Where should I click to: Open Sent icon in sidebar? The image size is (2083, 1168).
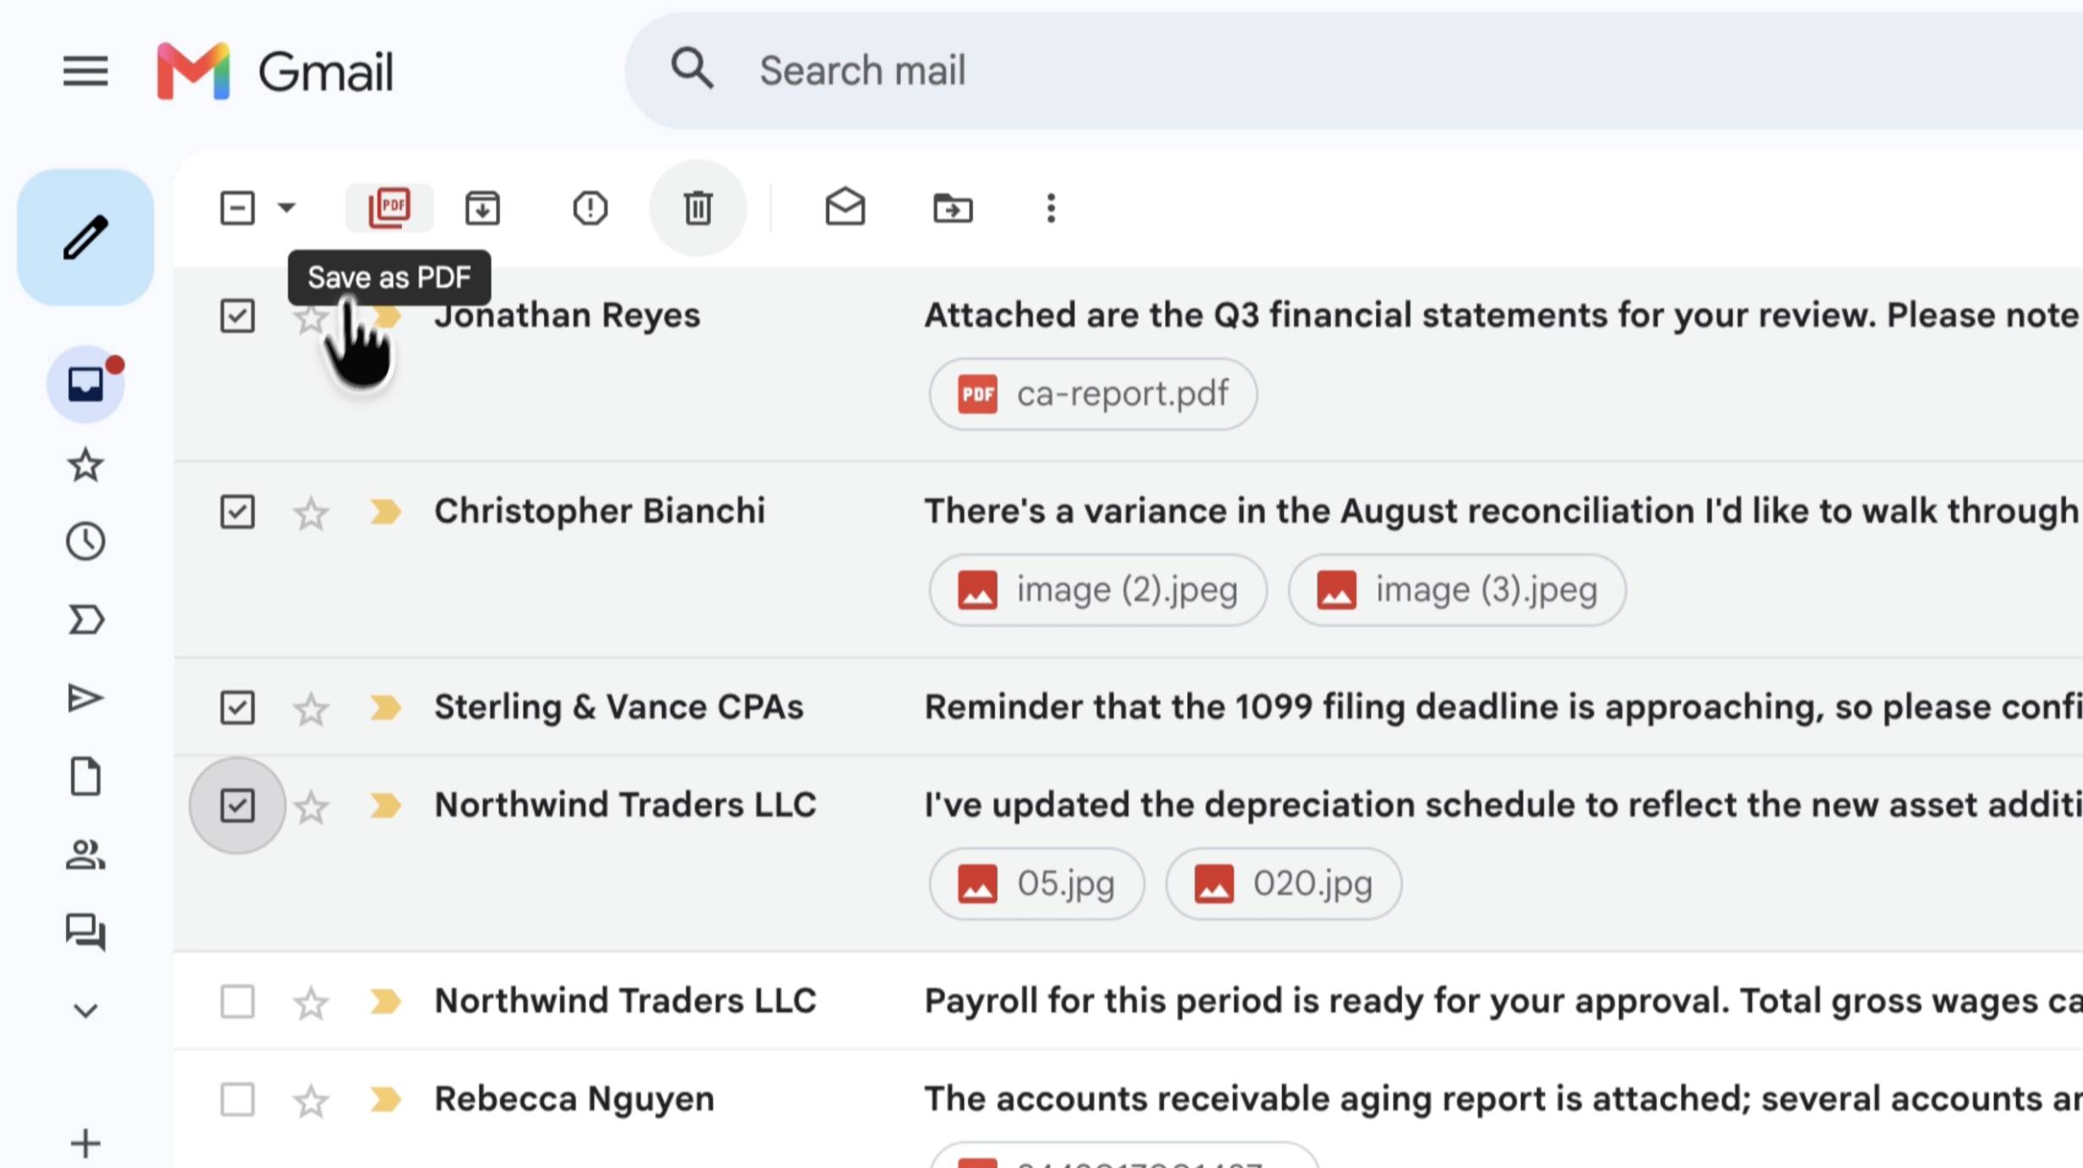[x=85, y=698]
